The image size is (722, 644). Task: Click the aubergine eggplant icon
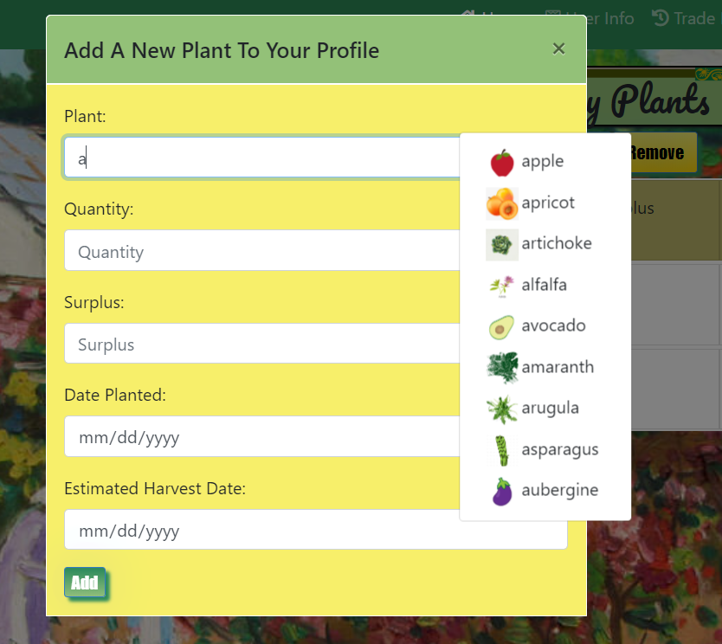(502, 491)
